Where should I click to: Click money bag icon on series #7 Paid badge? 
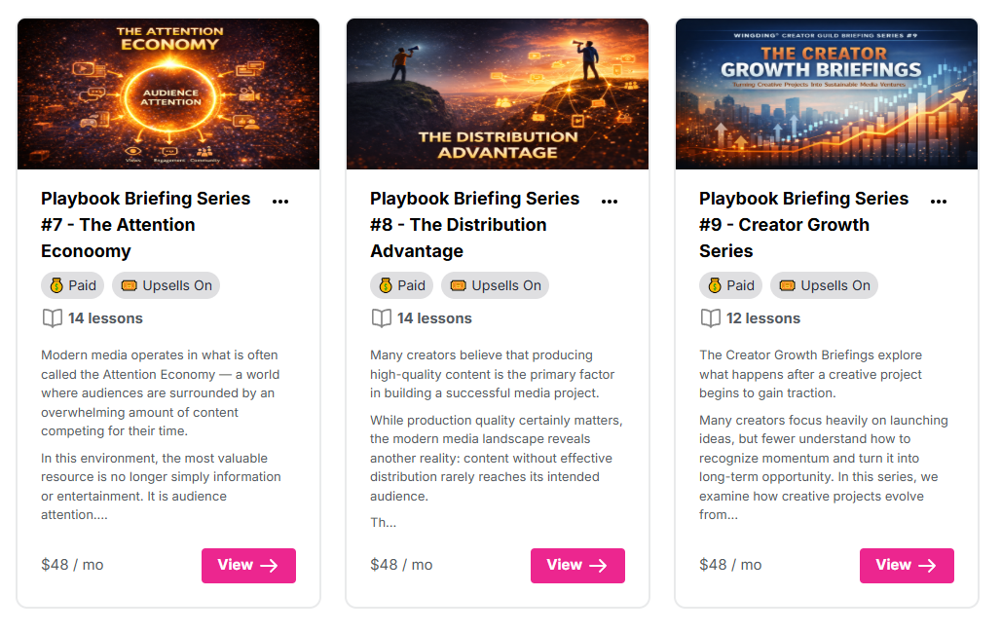(56, 285)
